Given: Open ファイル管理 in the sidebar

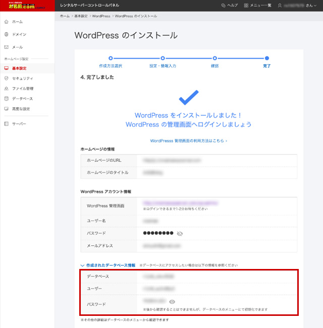Looking at the screenshot, I should click(23, 88).
